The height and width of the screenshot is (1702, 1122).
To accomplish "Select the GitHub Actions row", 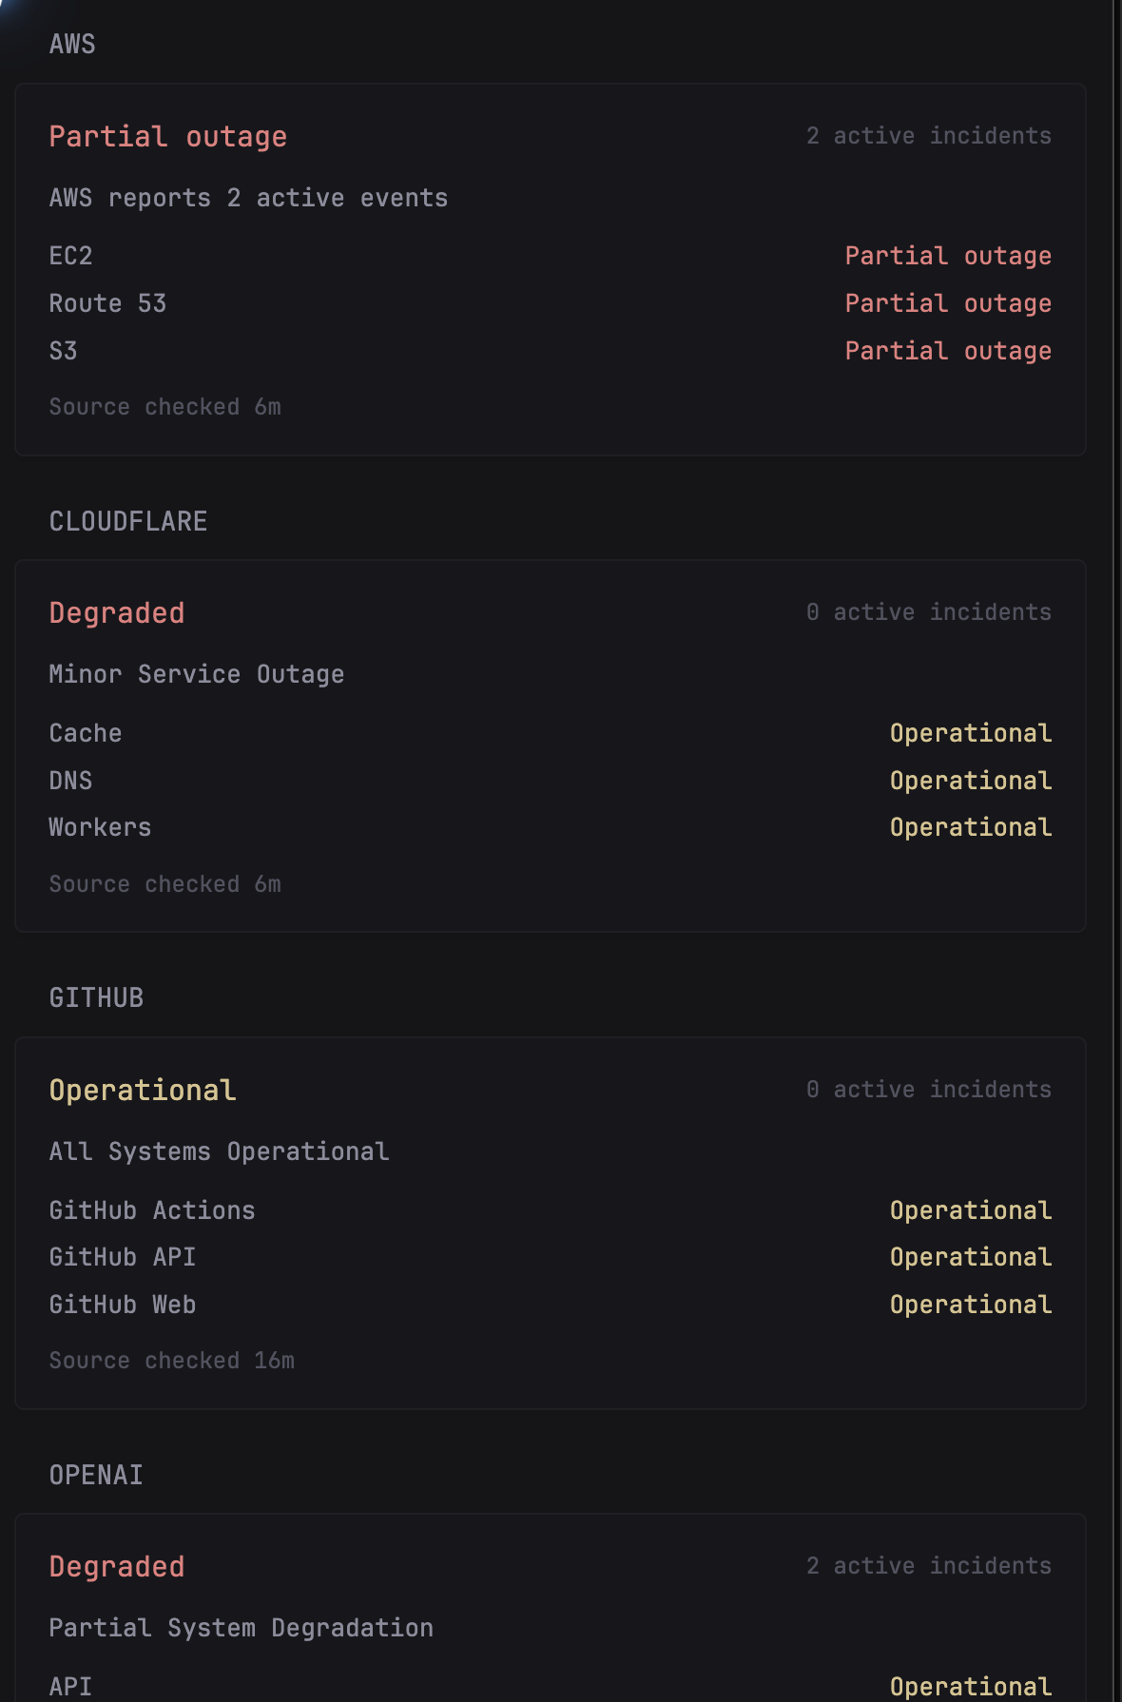I will pos(551,1210).
